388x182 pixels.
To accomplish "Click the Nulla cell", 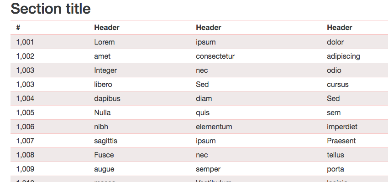I will (102, 113).
